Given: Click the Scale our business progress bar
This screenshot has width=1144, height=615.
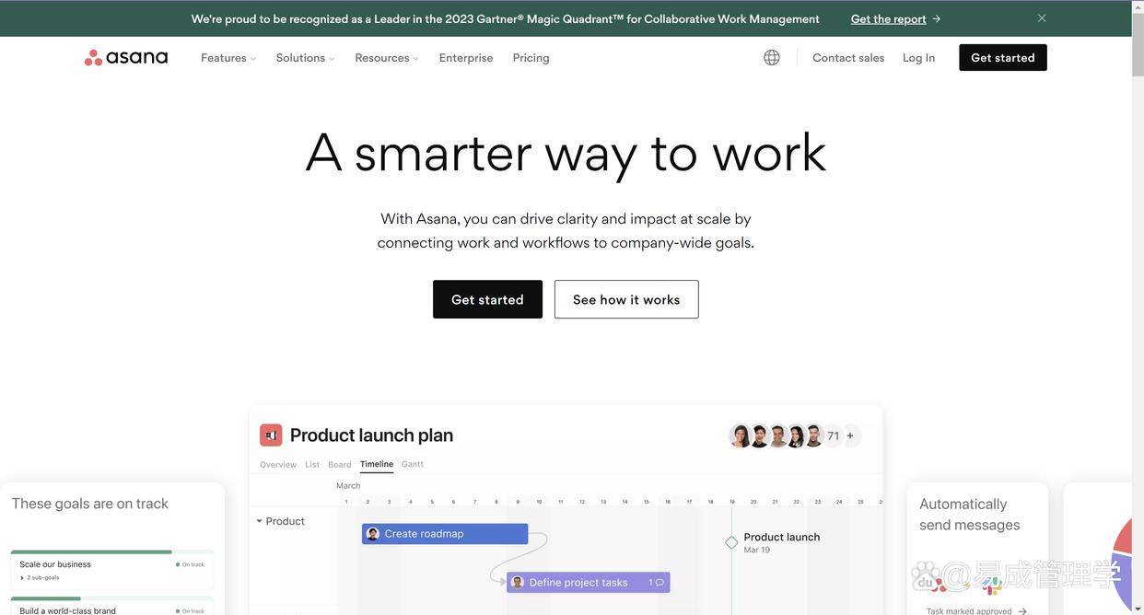Looking at the screenshot, I should 112,552.
